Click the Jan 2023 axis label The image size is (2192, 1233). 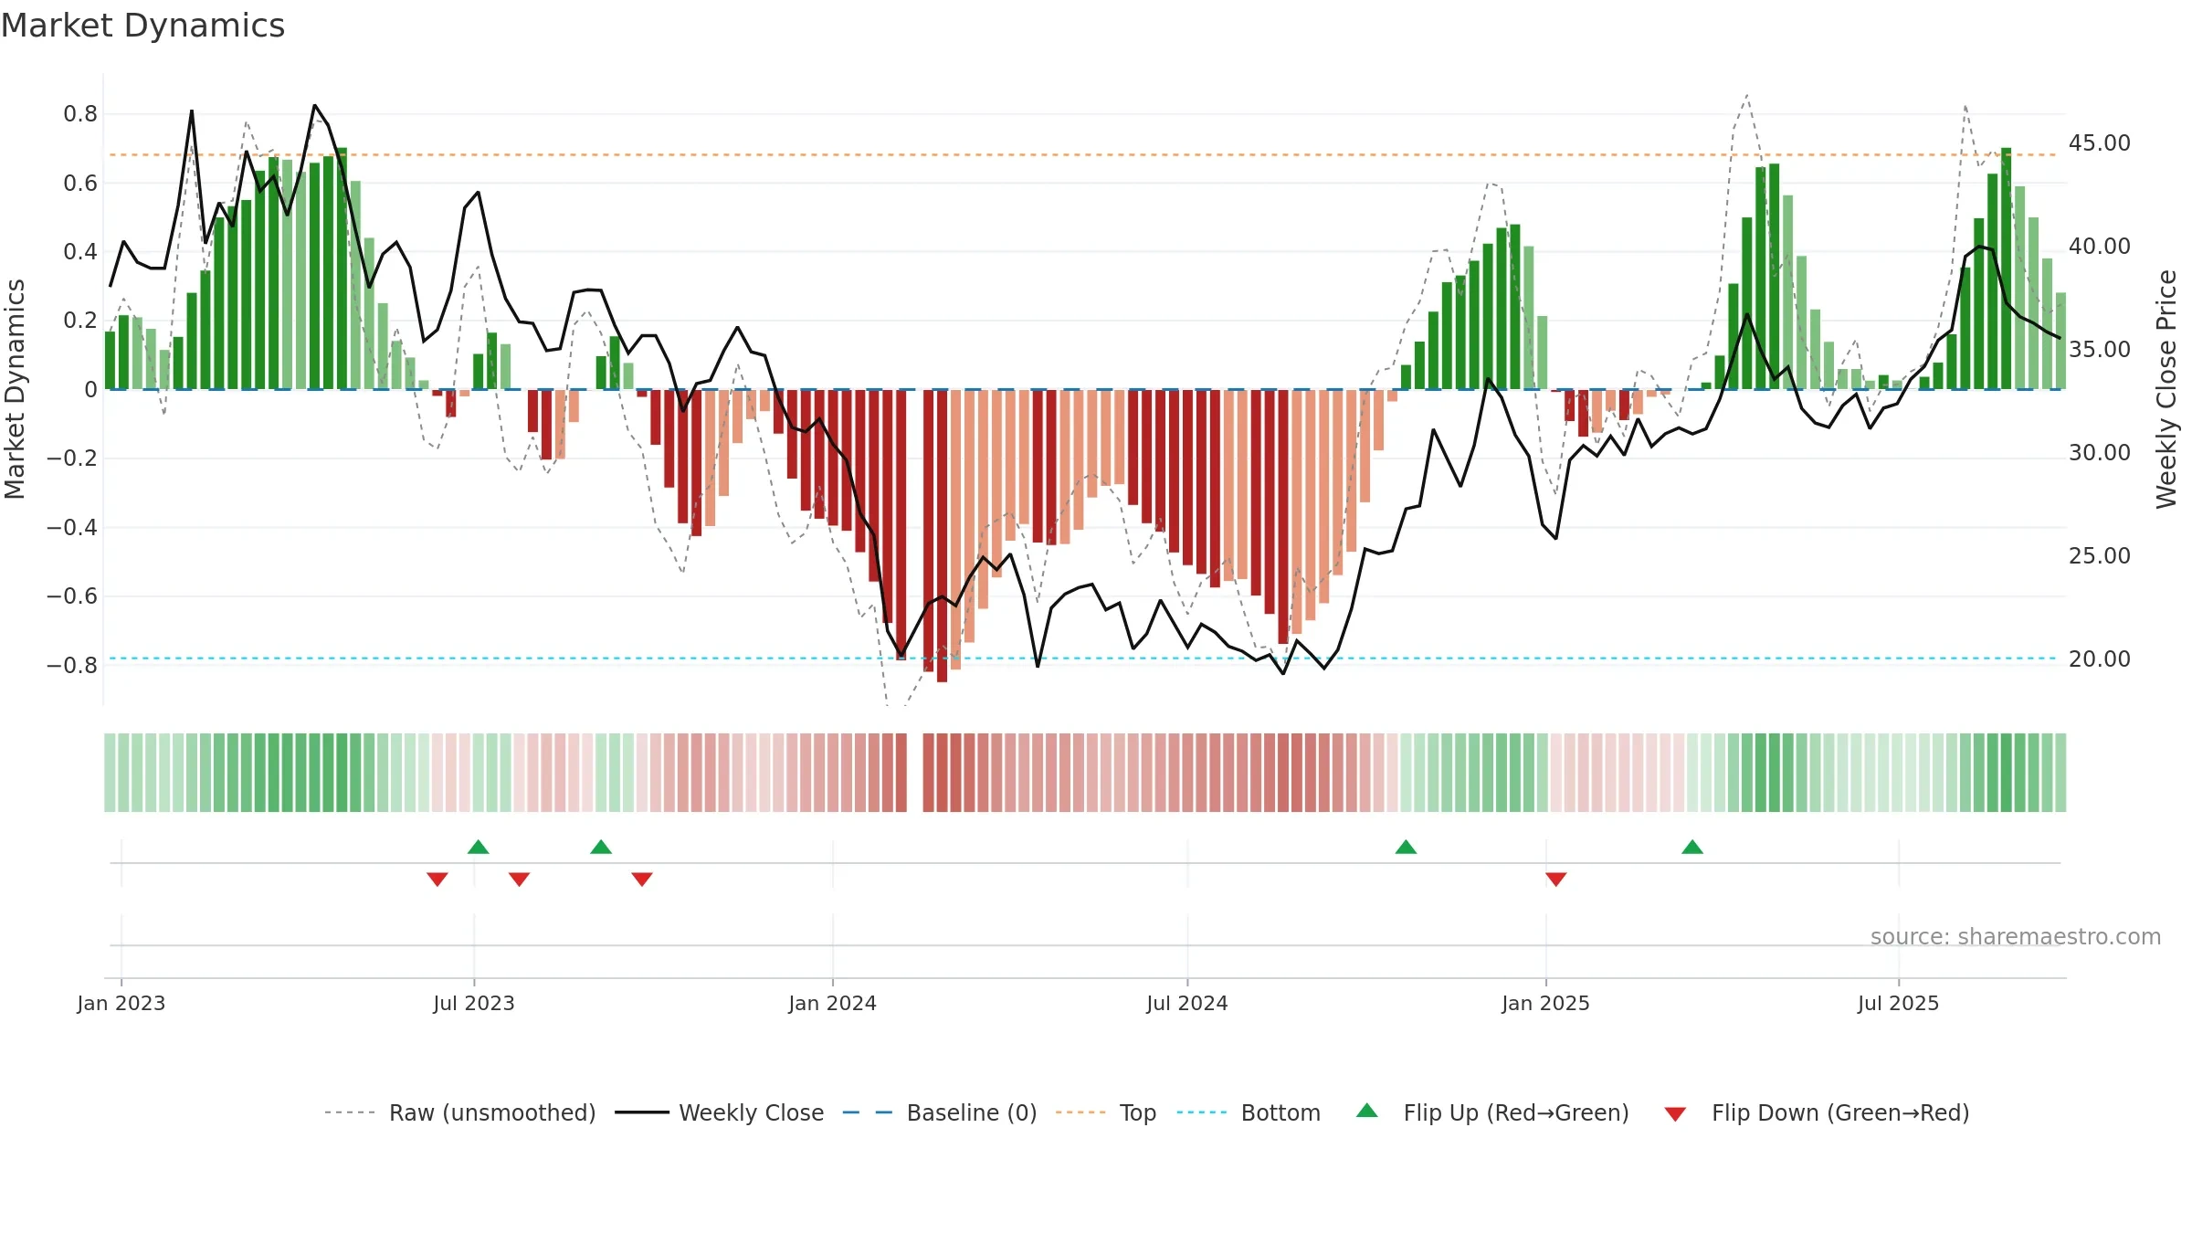tap(121, 1003)
